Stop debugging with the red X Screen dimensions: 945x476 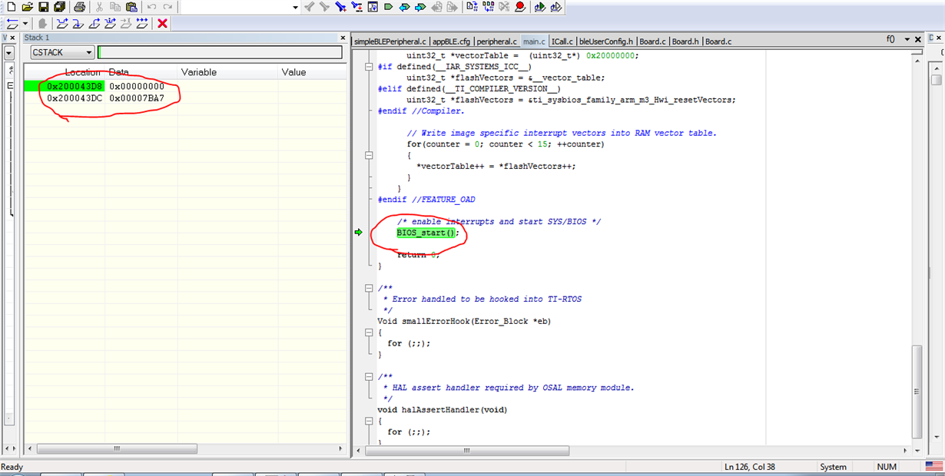tap(162, 24)
